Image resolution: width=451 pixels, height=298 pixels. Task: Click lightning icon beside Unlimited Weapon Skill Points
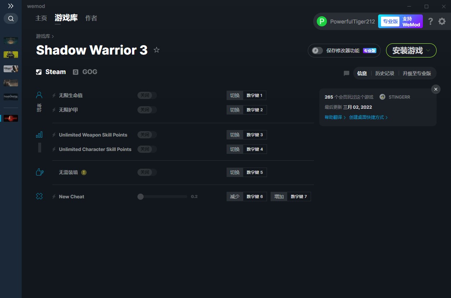pyautogui.click(x=54, y=135)
